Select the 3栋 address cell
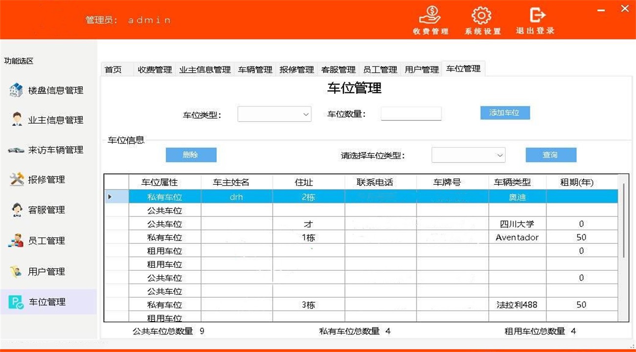 pos(309,305)
